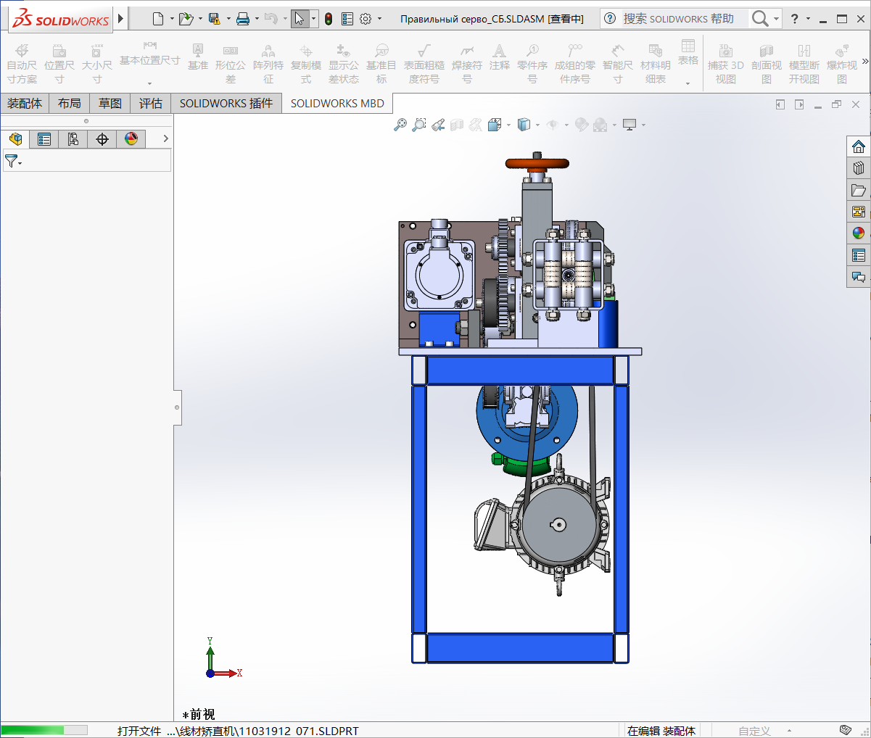Expand the search type dropdown arrow
Viewport: 871px width, 738px height.
(x=776, y=19)
